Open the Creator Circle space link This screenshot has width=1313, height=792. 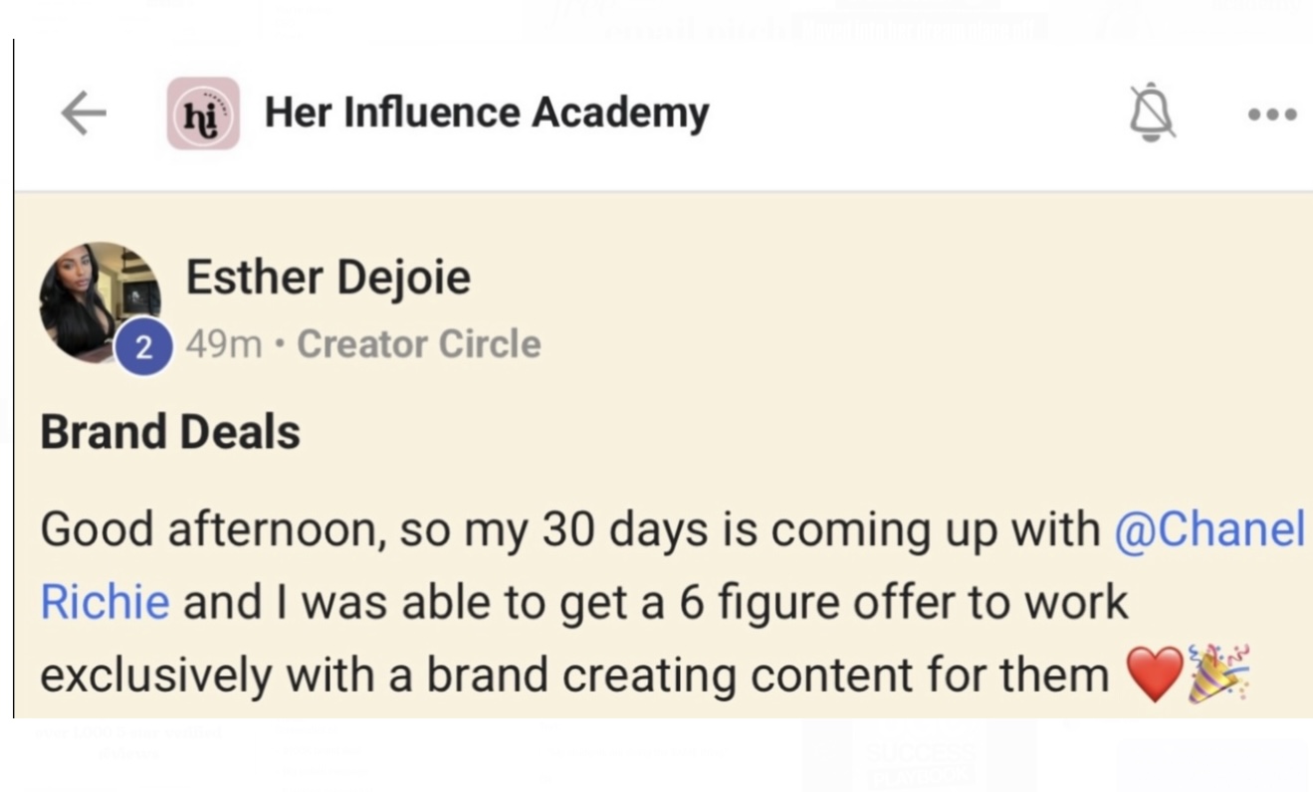coord(418,344)
